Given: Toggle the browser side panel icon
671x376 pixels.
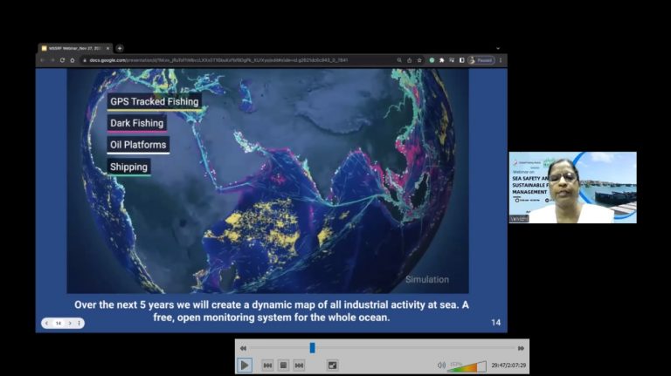Looking at the screenshot, I should point(461,60).
